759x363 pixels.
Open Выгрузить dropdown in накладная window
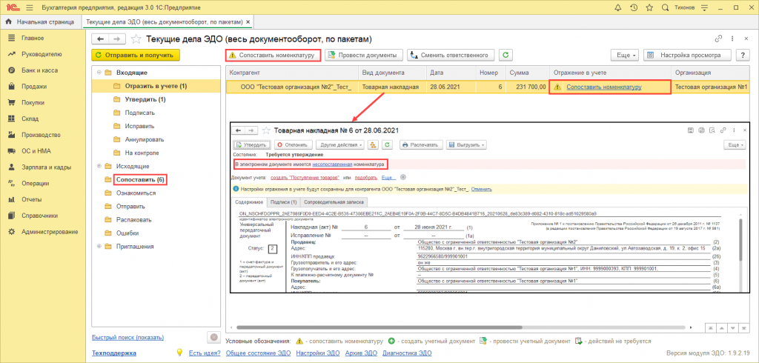pyautogui.click(x=467, y=144)
